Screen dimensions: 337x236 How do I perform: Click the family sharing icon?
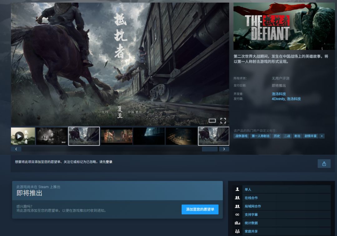237,231
